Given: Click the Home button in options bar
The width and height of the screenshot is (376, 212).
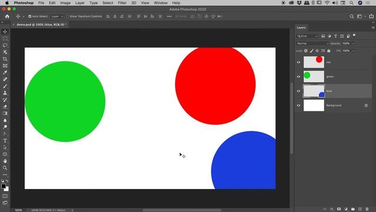Looking at the screenshot, I should coord(7,16).
